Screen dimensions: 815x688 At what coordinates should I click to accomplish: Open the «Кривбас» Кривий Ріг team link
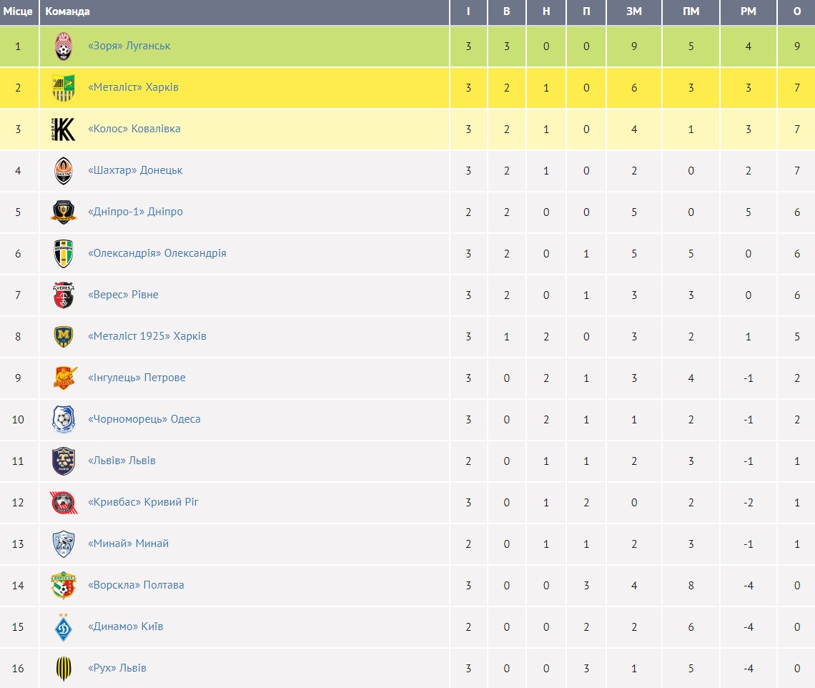click(x=143, y=502)
